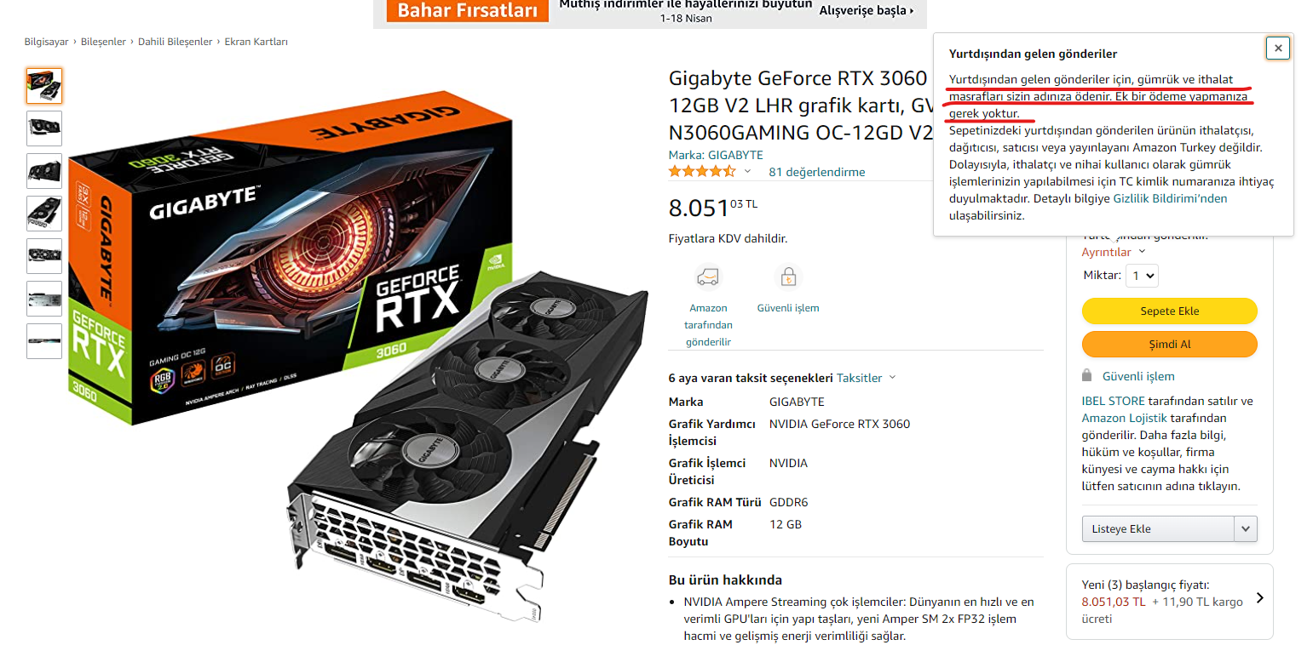Buy now with Şimdi Al button
Screen dimensions: 1313x645
tap(1169, 344)
